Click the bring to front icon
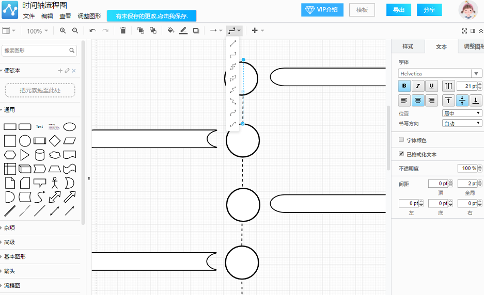The height and width of the screenshot is (295, 484). coord(140,30)
